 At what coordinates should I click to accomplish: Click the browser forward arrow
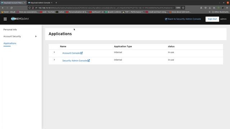click(7, 8)
